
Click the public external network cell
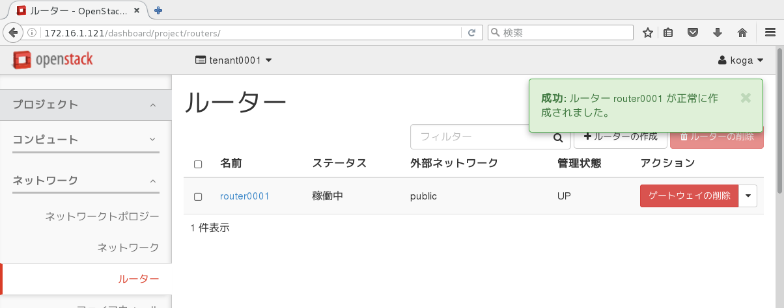tap(423, 196)
